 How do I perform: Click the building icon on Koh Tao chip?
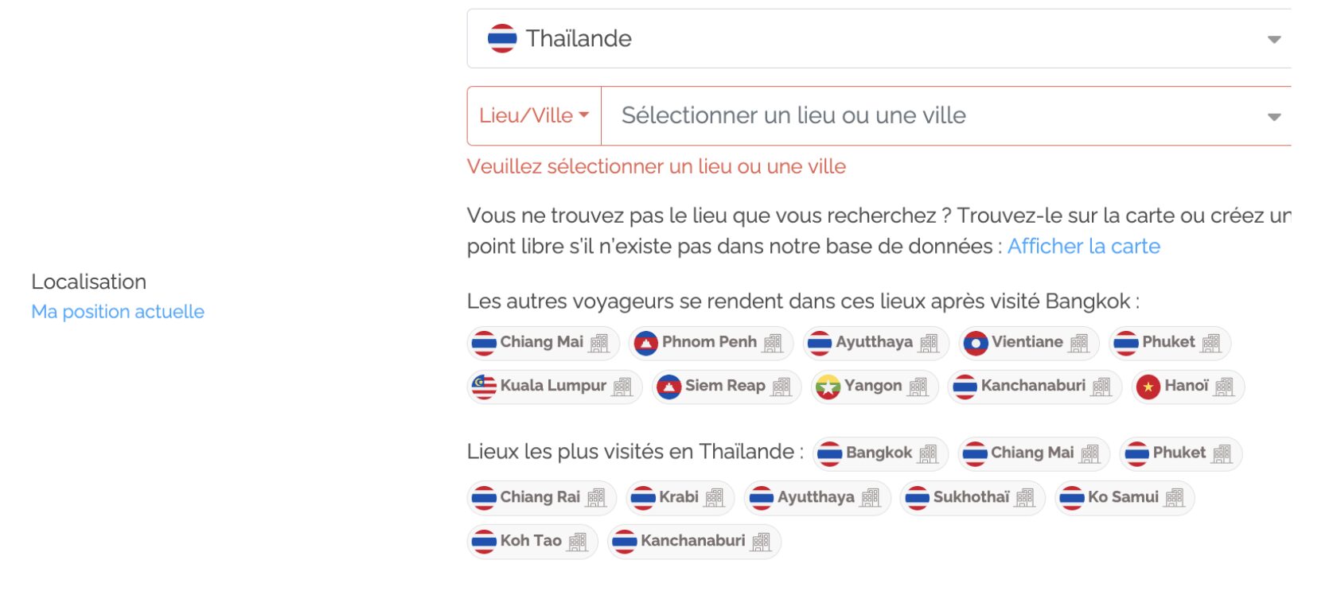tap(578, 542)
